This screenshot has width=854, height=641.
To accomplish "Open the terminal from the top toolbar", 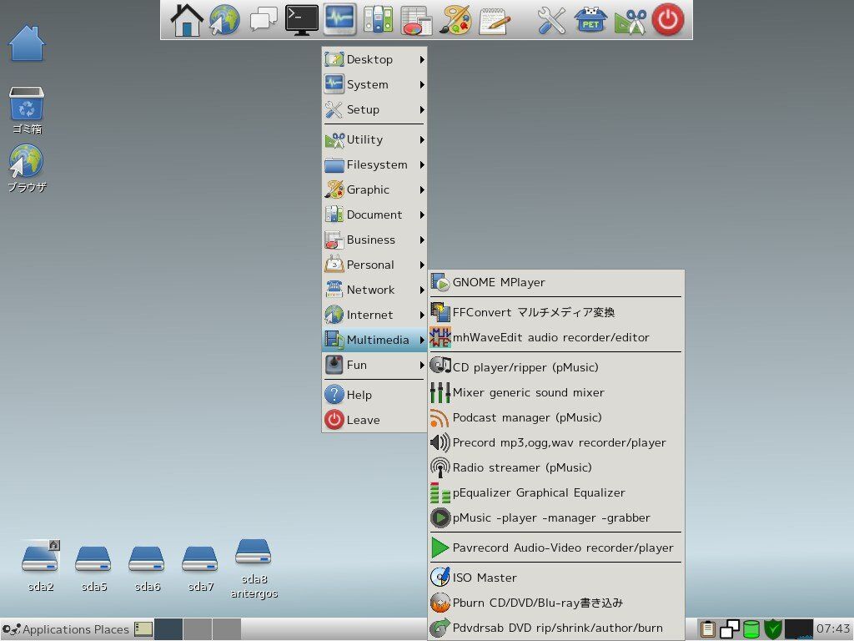I will pyautogui.click(x=300, y=18).
